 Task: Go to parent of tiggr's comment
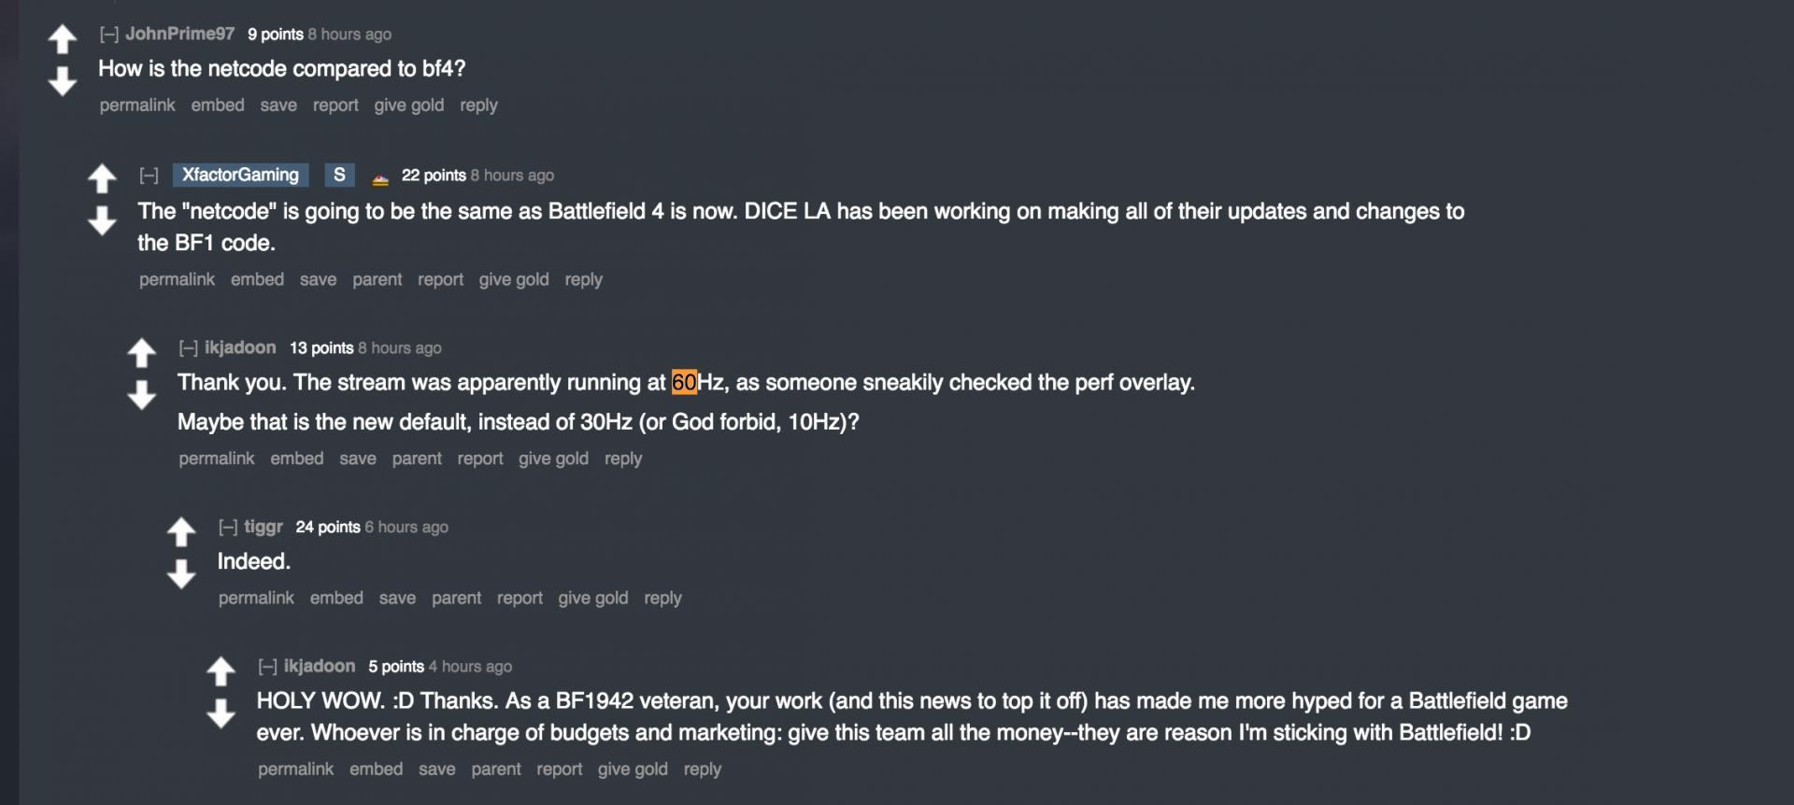pyautogui.click(x=456, y=598)
